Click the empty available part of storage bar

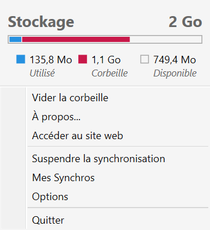click(166, 39)
